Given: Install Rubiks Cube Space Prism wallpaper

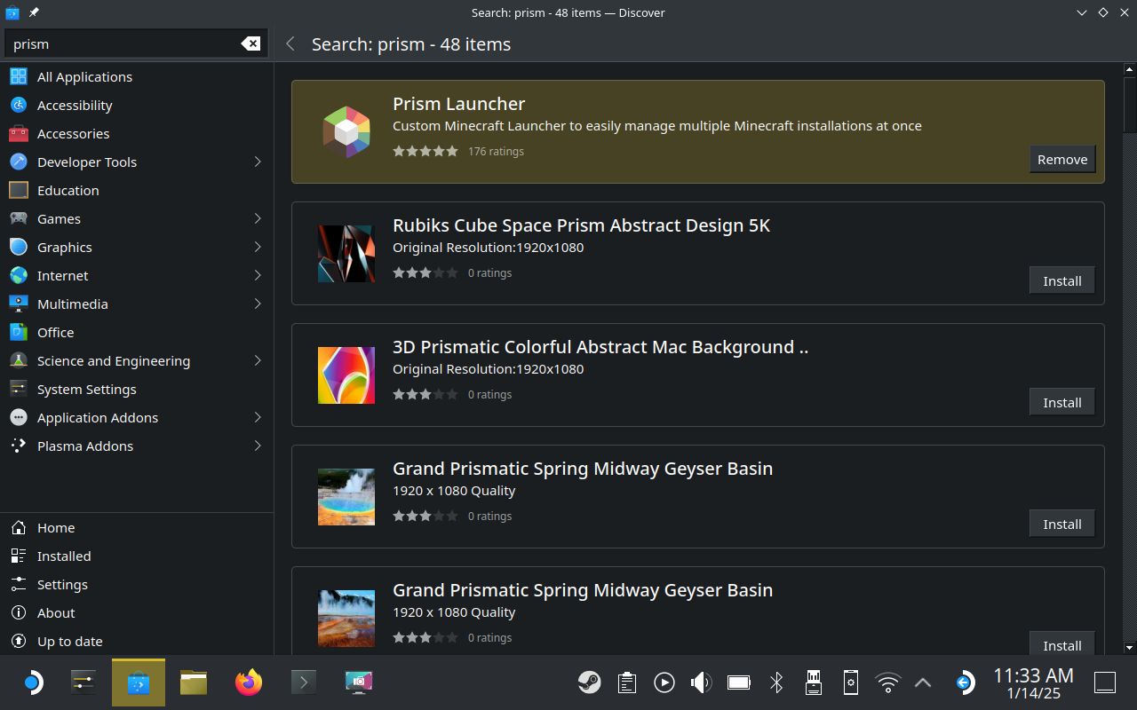Looking at the screenshot, I should [x=1061, y=280].
